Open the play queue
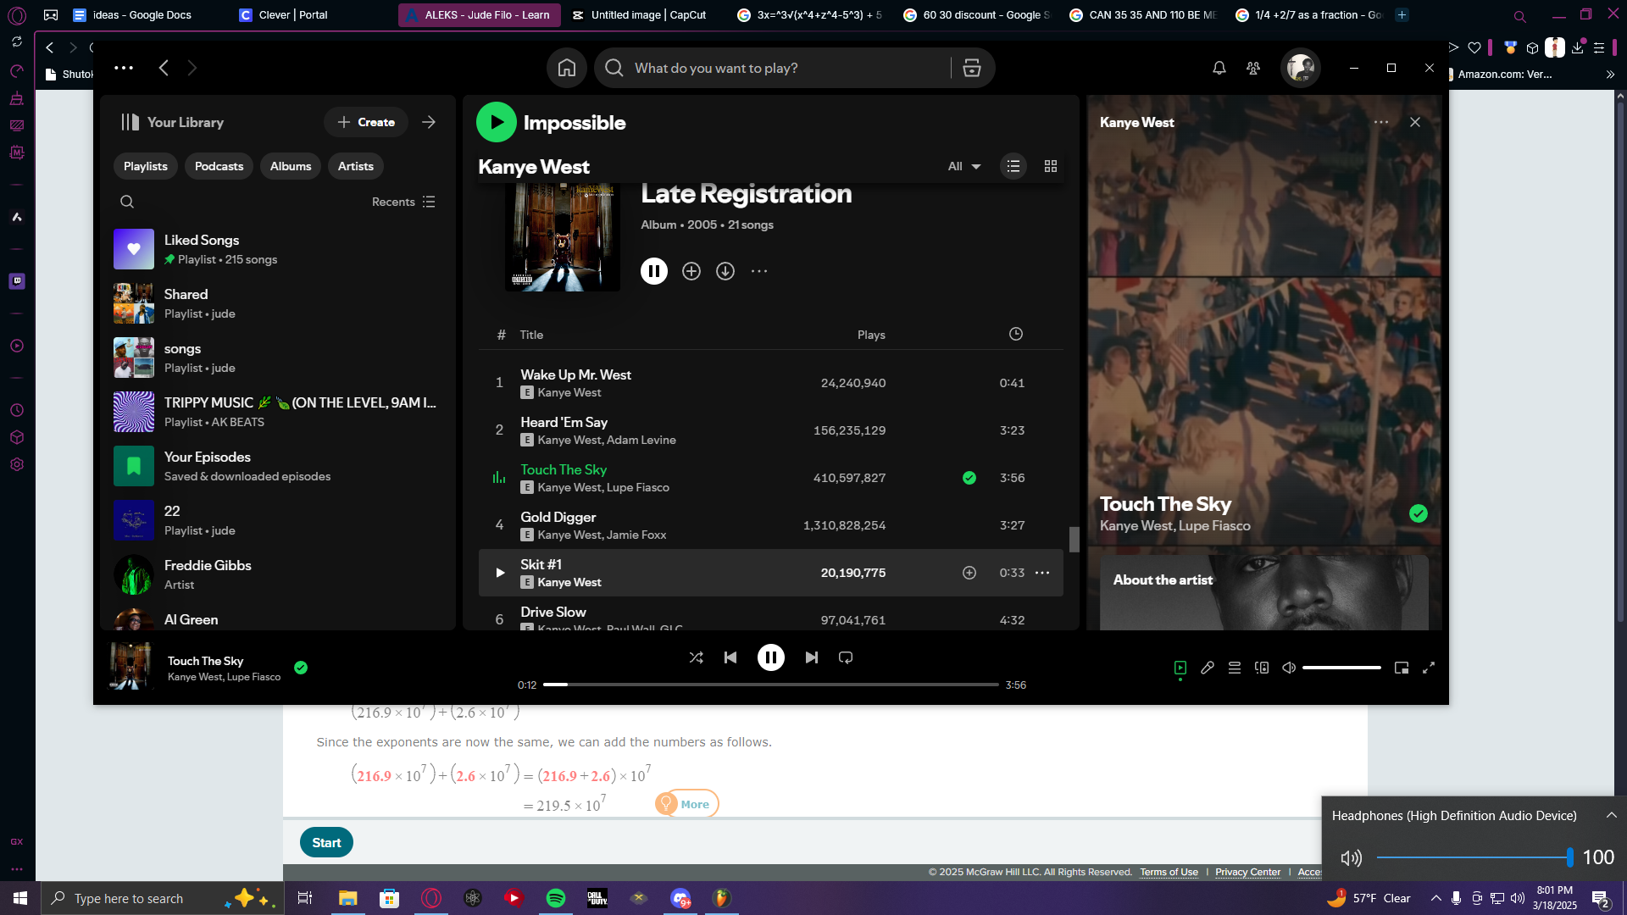Screen dimensions: 1627x915 (x=1235, y=668)
